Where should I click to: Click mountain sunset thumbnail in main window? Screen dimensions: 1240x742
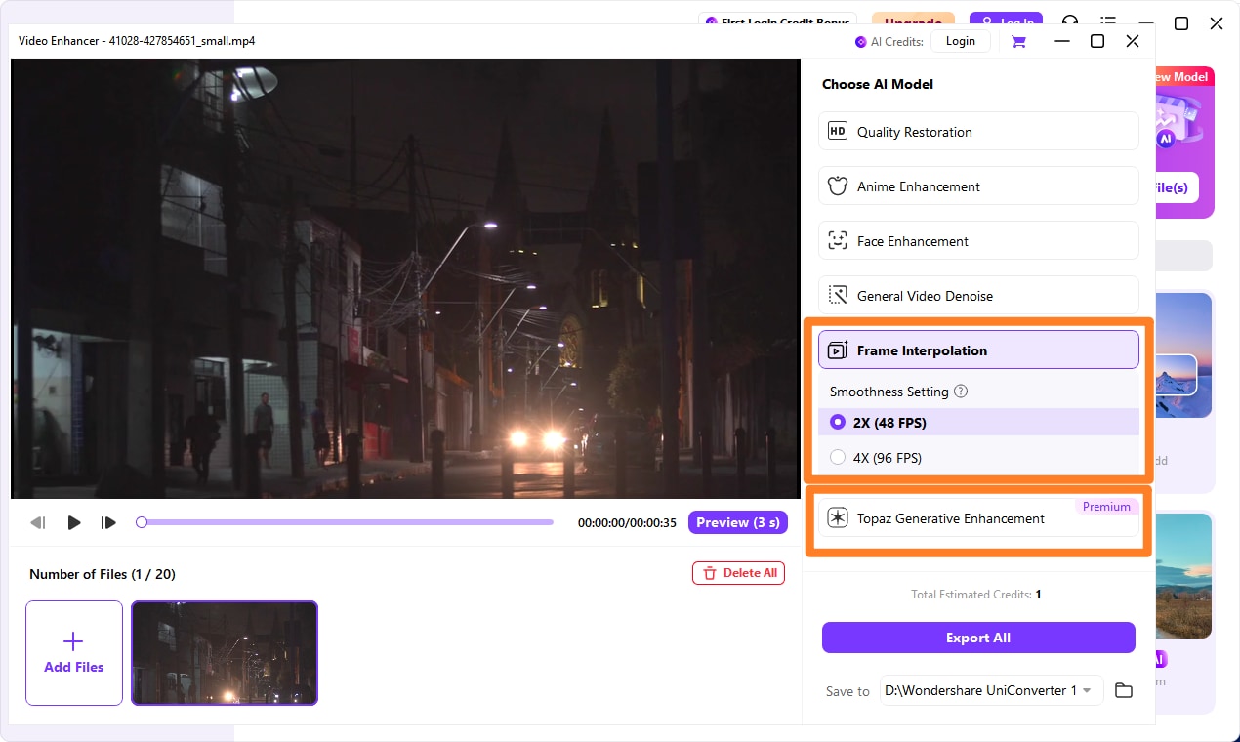pos(1183,356)
